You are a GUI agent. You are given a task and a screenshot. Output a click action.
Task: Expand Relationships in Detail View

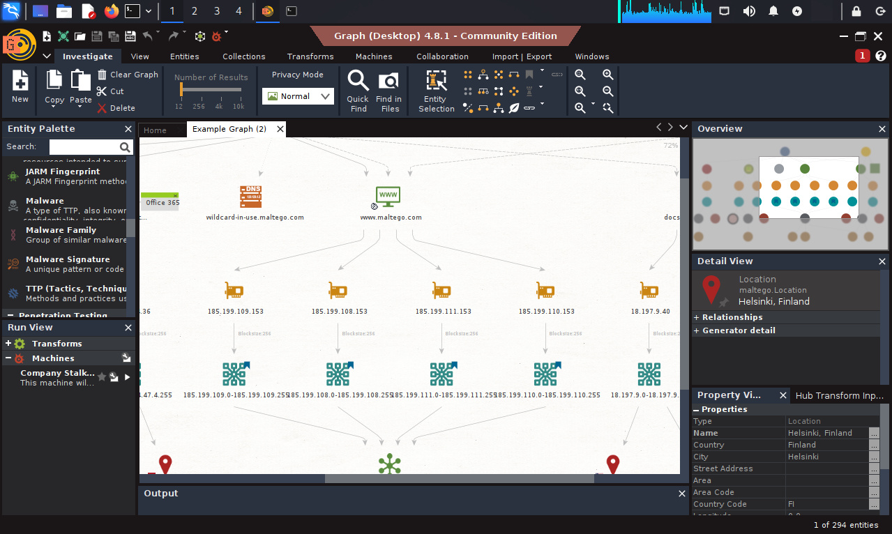[697, 317]
